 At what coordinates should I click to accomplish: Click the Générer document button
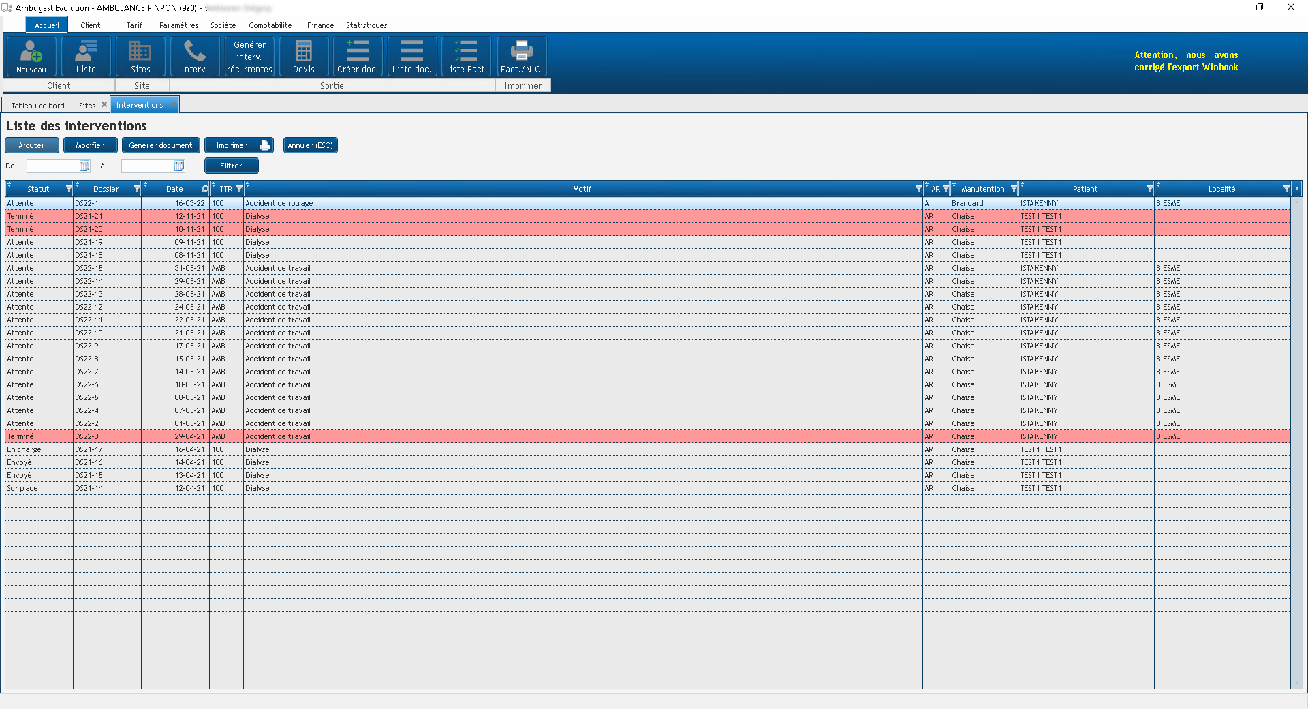pyautogui.click(x=161, y=145)
